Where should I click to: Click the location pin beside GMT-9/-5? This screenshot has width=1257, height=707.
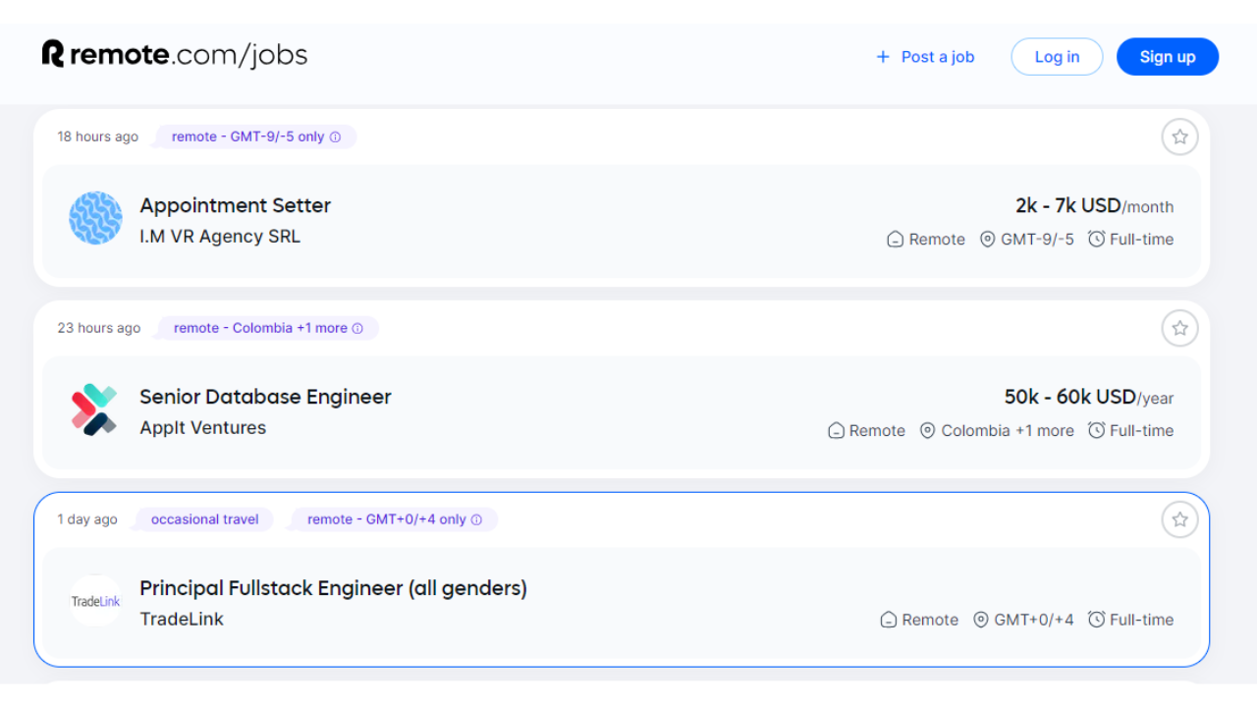987,240
